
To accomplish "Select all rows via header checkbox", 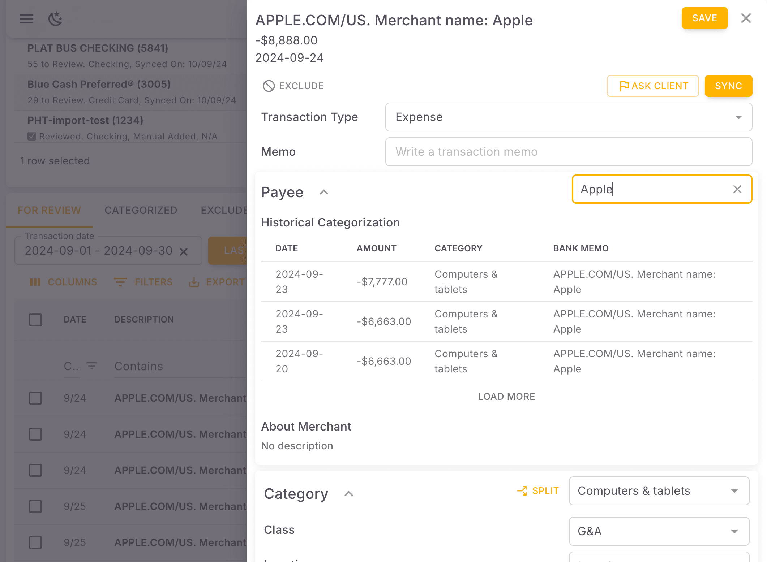I will tap(35, 319).
